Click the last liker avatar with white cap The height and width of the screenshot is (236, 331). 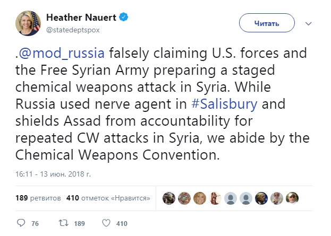pyautogui.click(x=292, y=198)
